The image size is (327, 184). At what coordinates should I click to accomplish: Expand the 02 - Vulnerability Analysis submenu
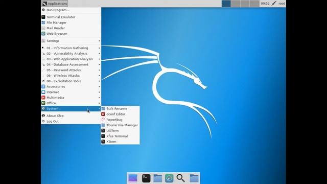[99, 54]
